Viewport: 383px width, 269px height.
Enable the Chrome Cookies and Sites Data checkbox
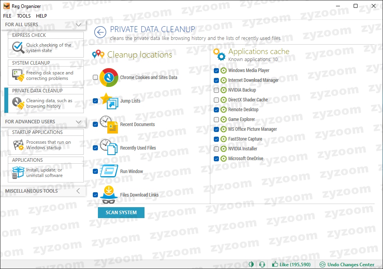point(96,78)
